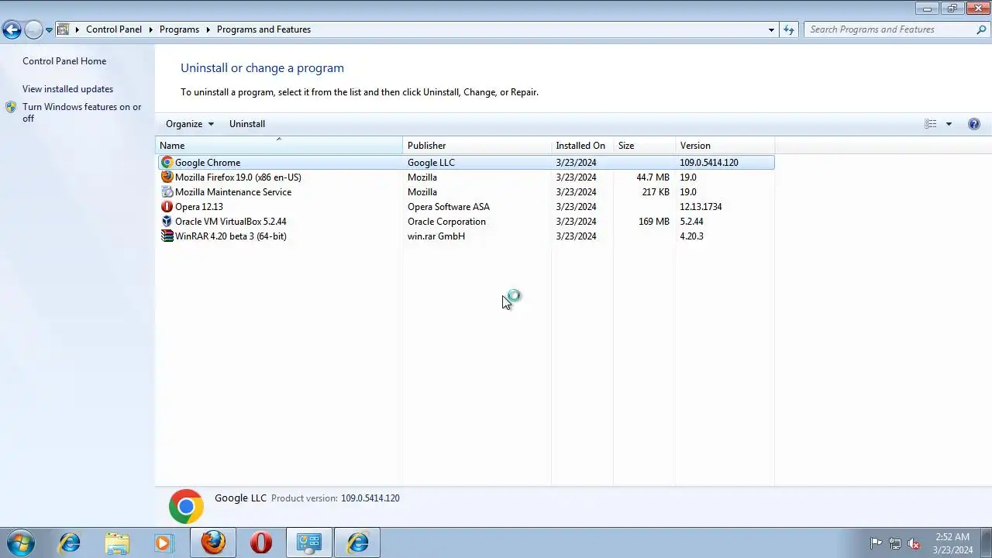Screen dimensions: 992x558
Task: Click the Opera 12.13 list icon
Action: pos(167,207)
